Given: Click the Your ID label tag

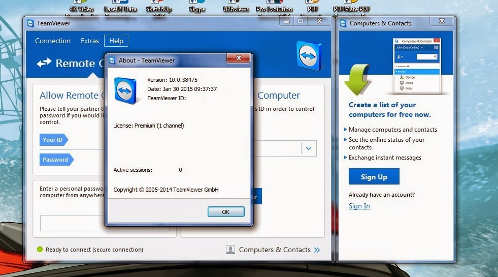Looking at the screenshot, I should coord(54,140).
